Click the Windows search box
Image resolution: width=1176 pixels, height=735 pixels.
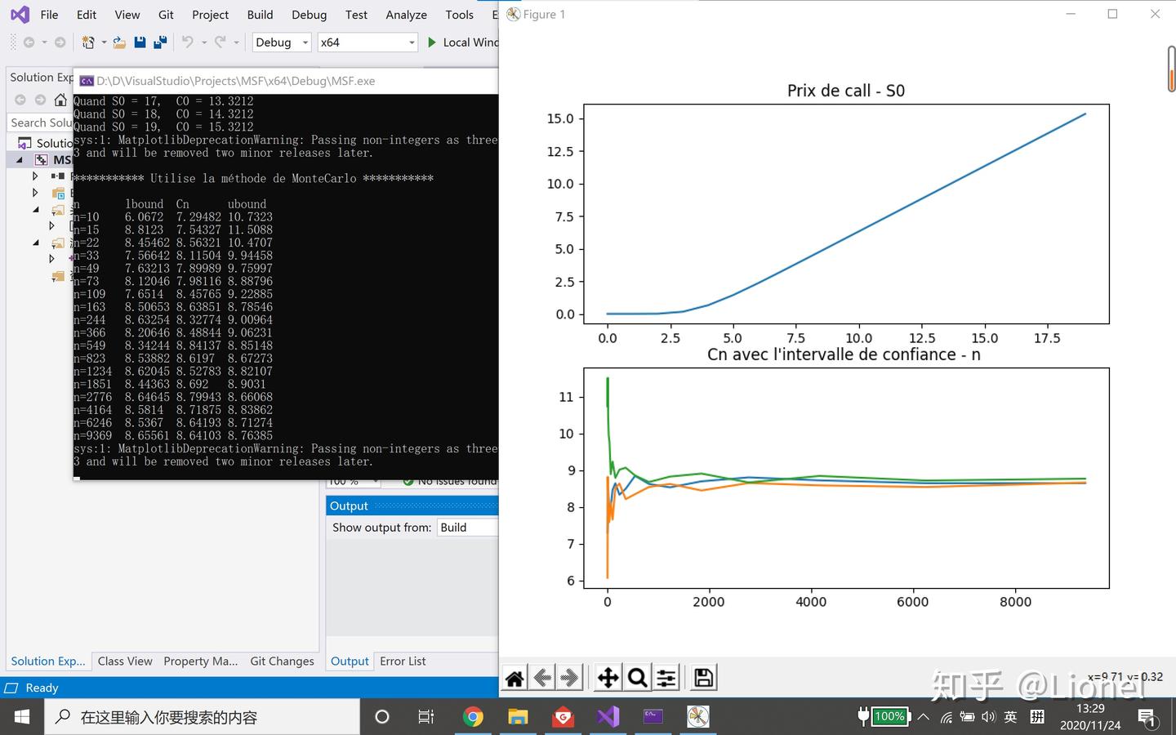tap(204, 716)
